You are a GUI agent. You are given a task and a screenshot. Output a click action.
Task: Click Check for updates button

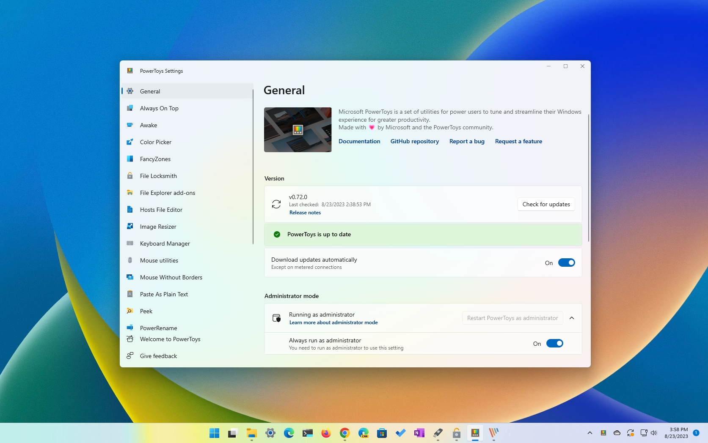(x=546, y=205)
